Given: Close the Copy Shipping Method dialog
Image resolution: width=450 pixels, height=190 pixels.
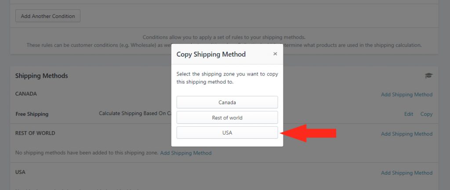Looking at the screenshot, I should 275,54.
